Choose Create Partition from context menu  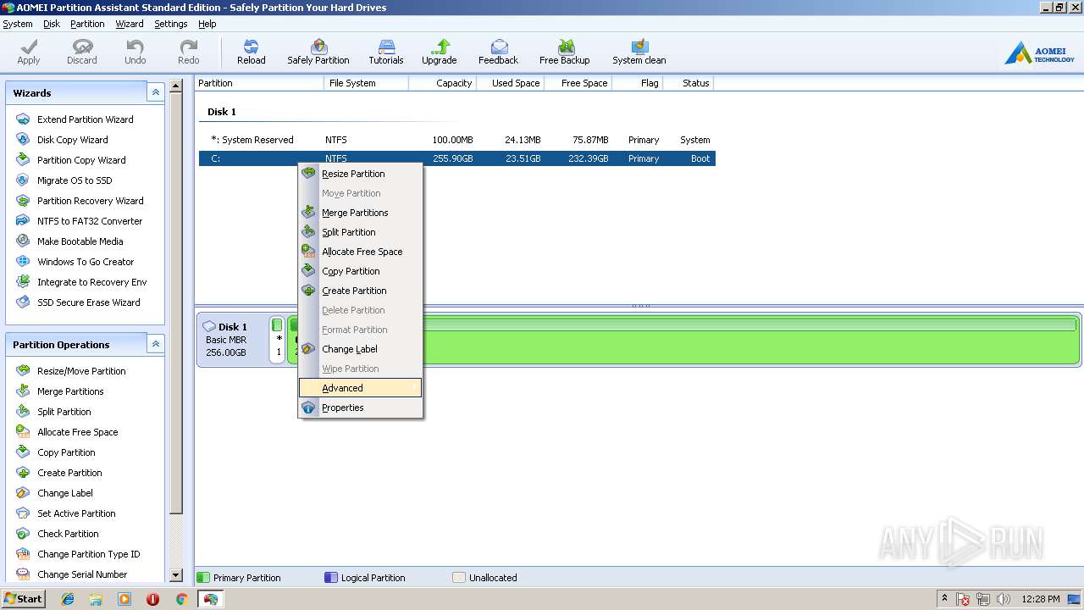coord(360,291)
